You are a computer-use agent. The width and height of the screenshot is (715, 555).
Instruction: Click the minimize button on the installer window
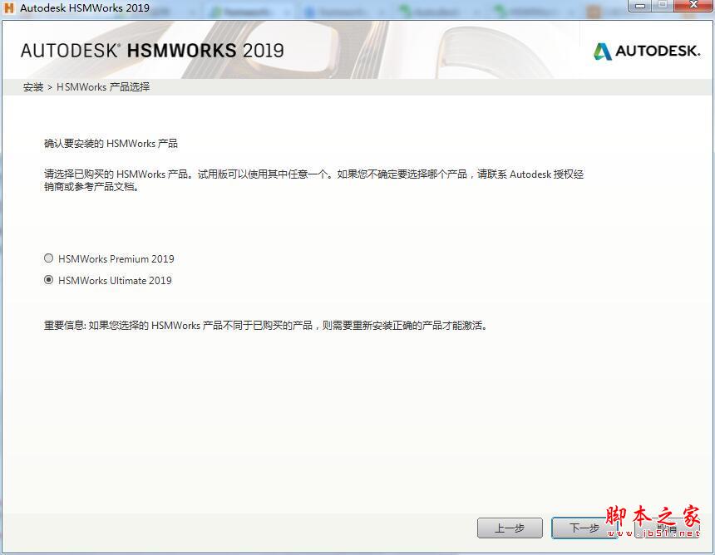[x=638, y=6]
